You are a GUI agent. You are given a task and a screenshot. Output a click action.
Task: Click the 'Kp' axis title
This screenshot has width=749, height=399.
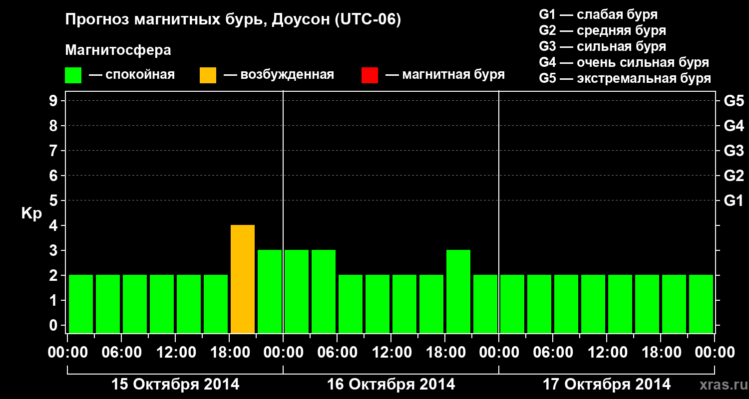[32, 213]
